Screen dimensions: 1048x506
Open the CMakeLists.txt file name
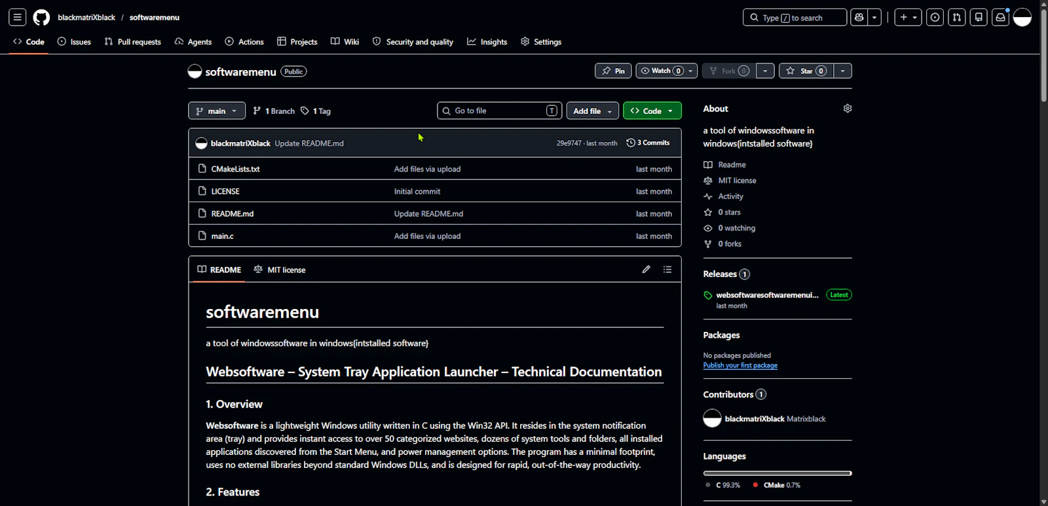(x=235, y=169)
